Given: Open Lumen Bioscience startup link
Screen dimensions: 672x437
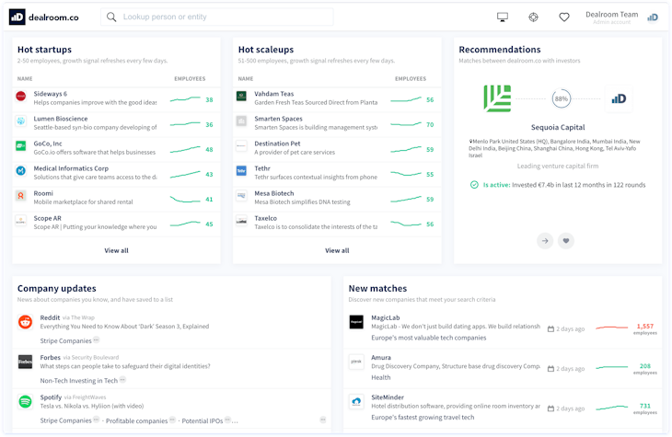Looking at the screenshot, I should pyautogui.click(x=61, y=119).
